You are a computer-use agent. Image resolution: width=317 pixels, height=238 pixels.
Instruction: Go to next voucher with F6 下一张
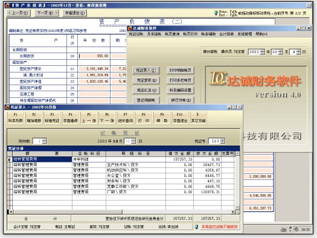point(107,117)
